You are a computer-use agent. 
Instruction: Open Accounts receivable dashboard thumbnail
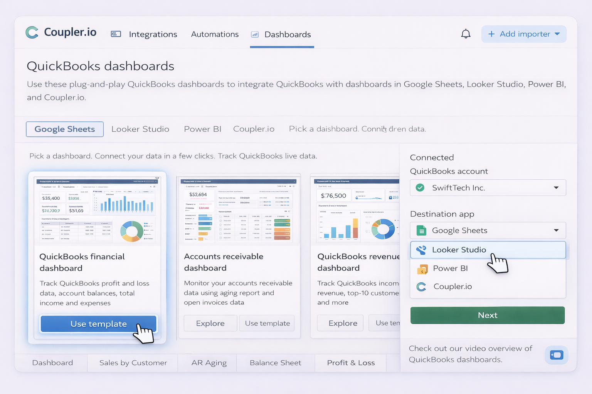click(239, 211)
